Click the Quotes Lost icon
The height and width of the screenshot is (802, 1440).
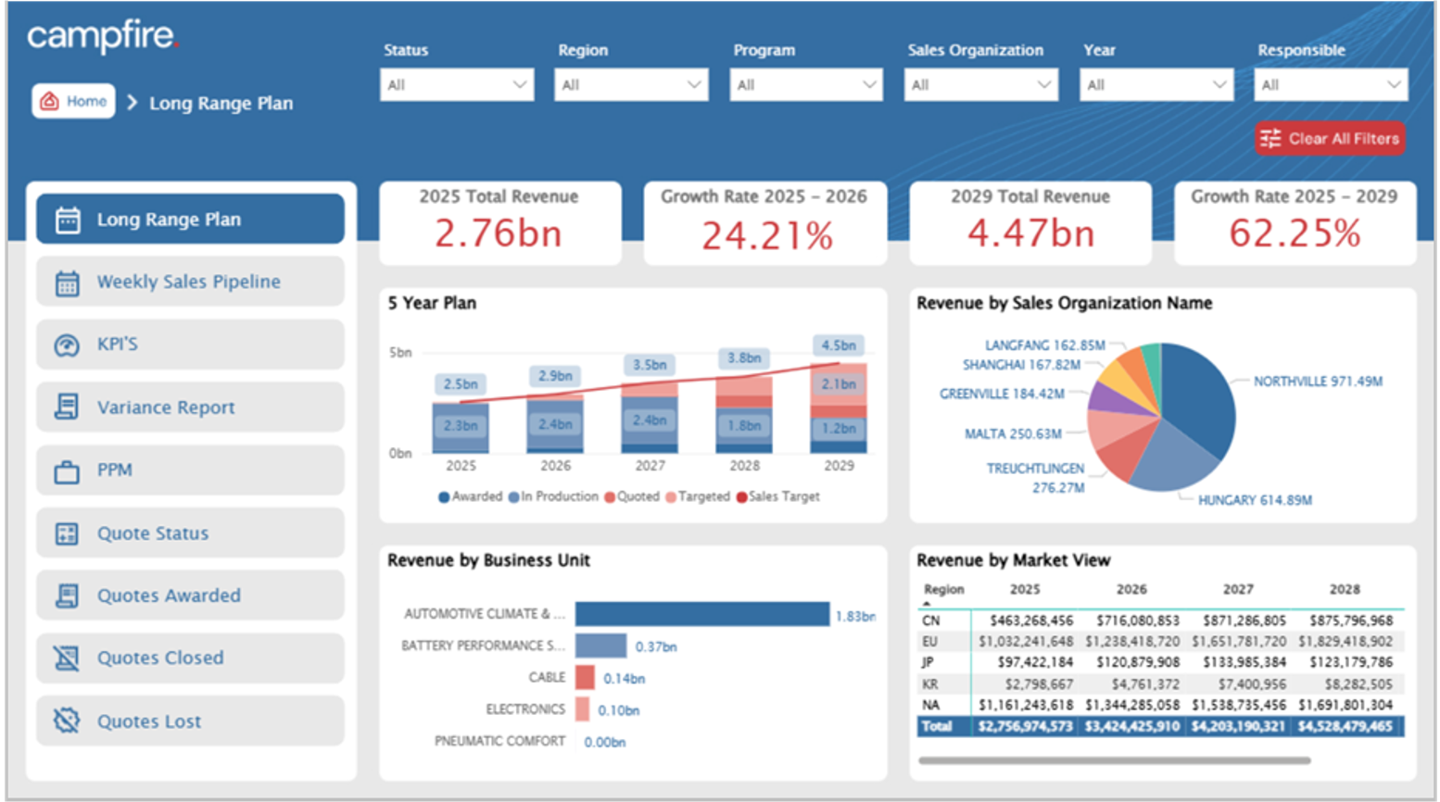pos(68,721)
